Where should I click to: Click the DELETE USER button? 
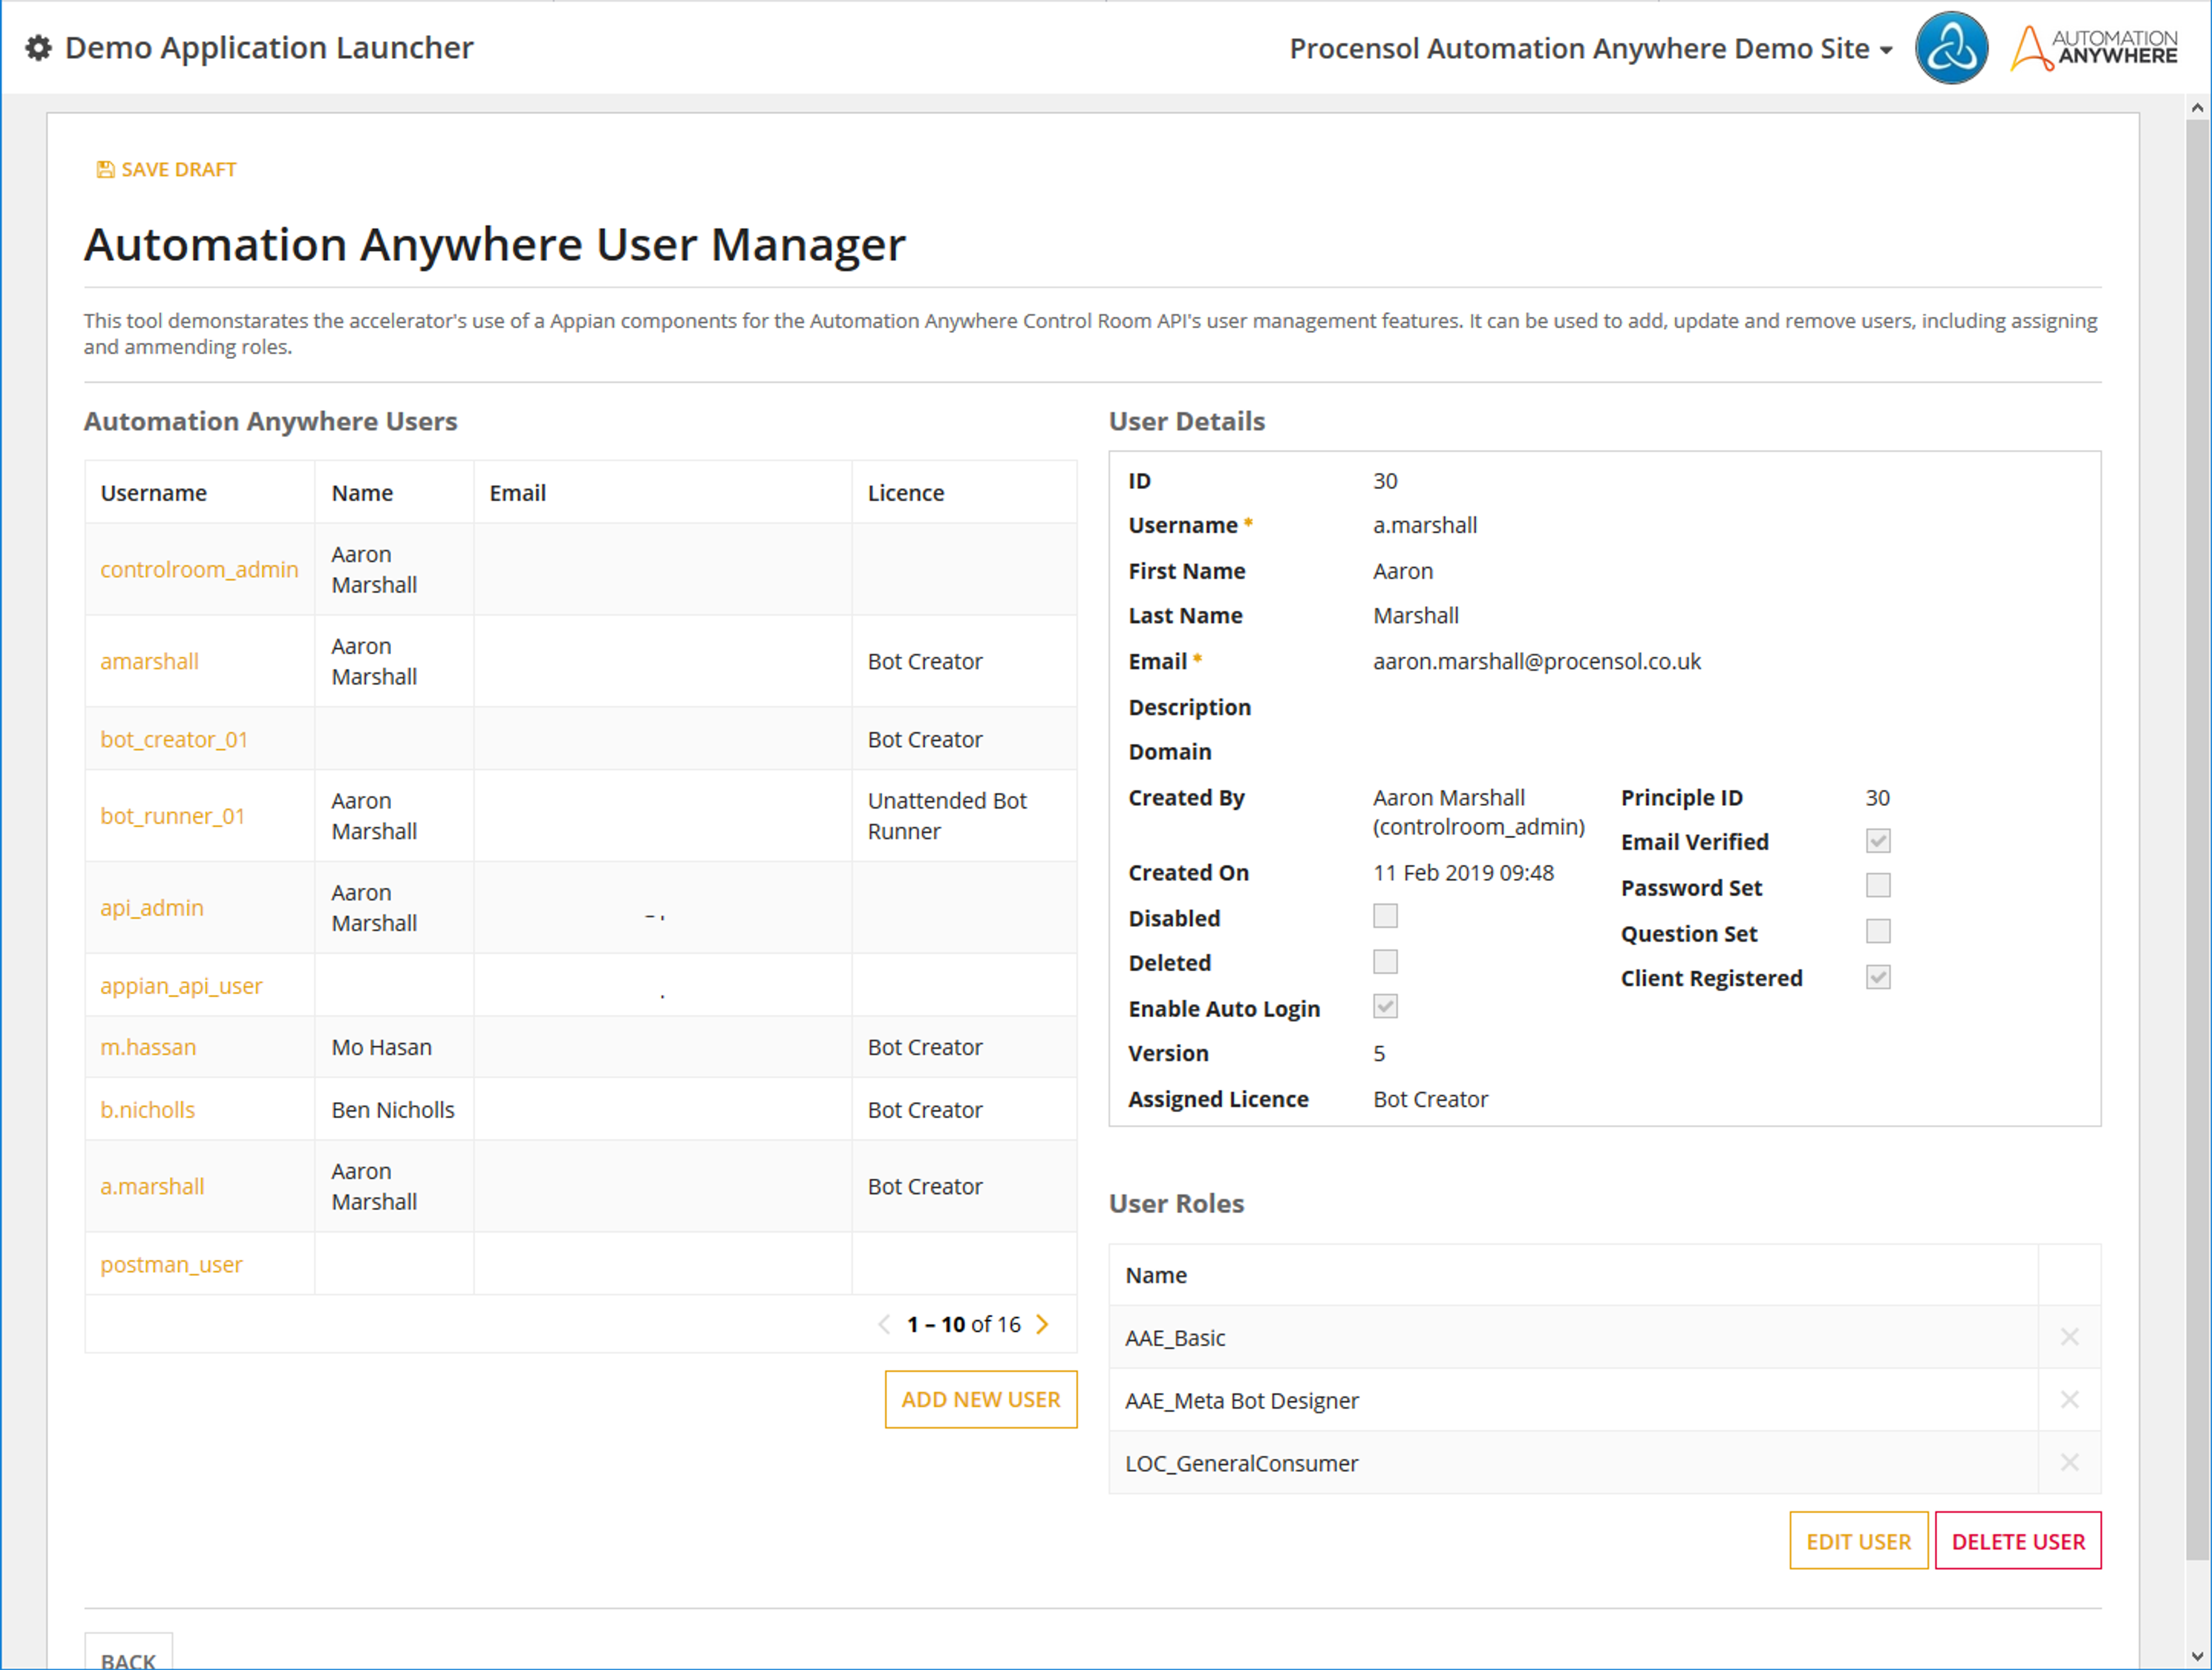coord(2018,1541)
